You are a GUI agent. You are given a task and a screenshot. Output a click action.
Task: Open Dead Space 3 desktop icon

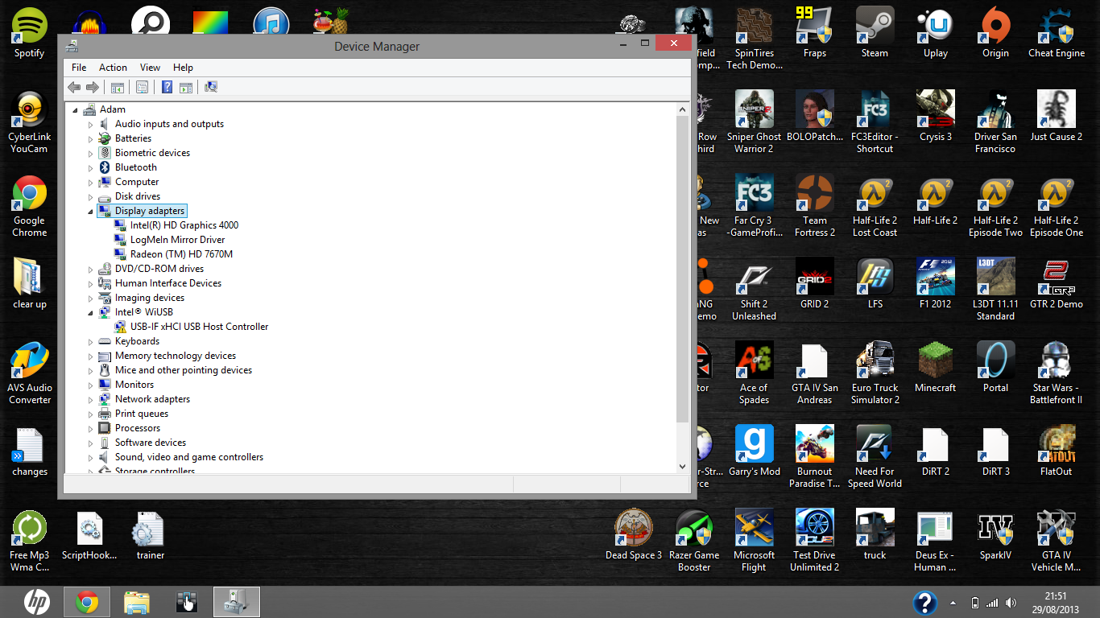coord(634,535)
